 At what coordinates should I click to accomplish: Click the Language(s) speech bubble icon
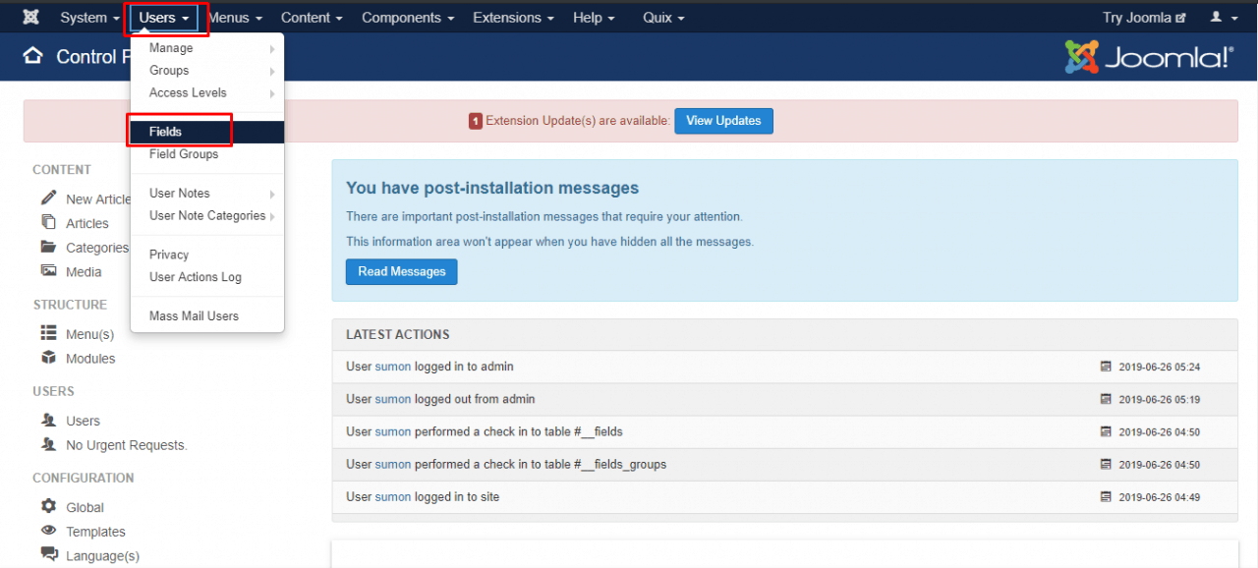[x=48, y=555]
